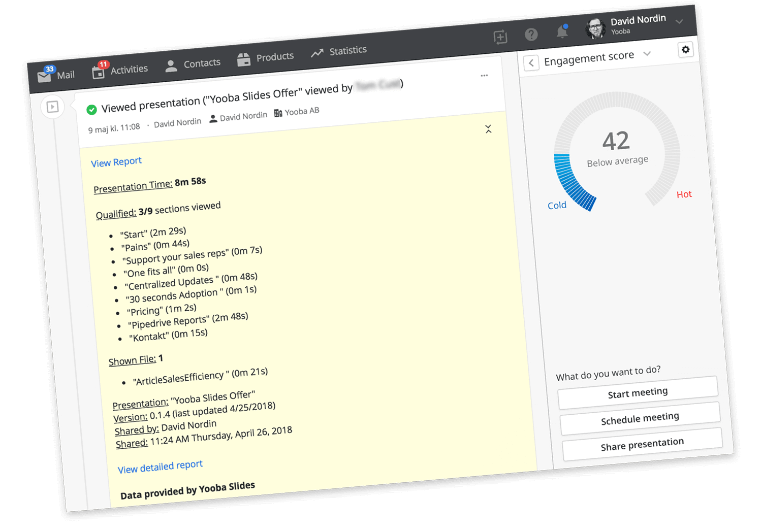Click the Schedule meeting button

tap(640, 419)
